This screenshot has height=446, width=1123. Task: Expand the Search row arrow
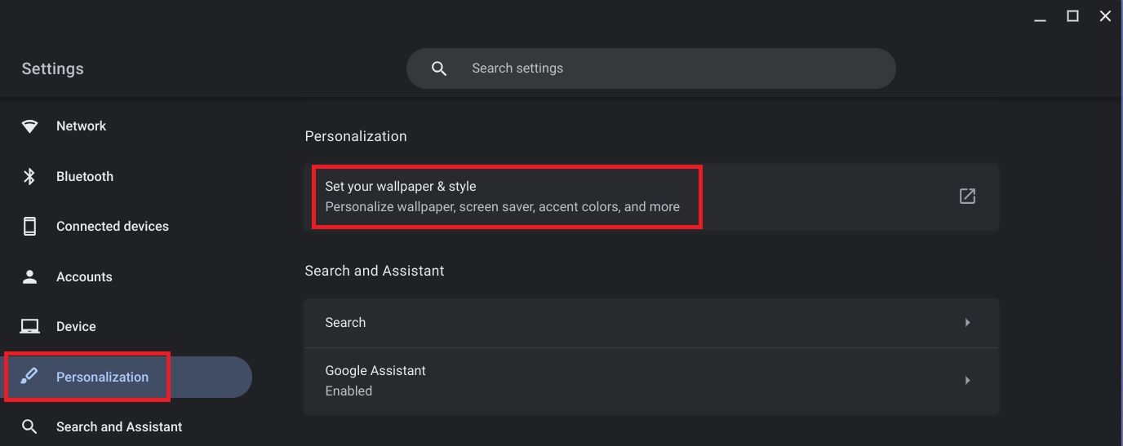pyautogui.click(x=967, y=323)
